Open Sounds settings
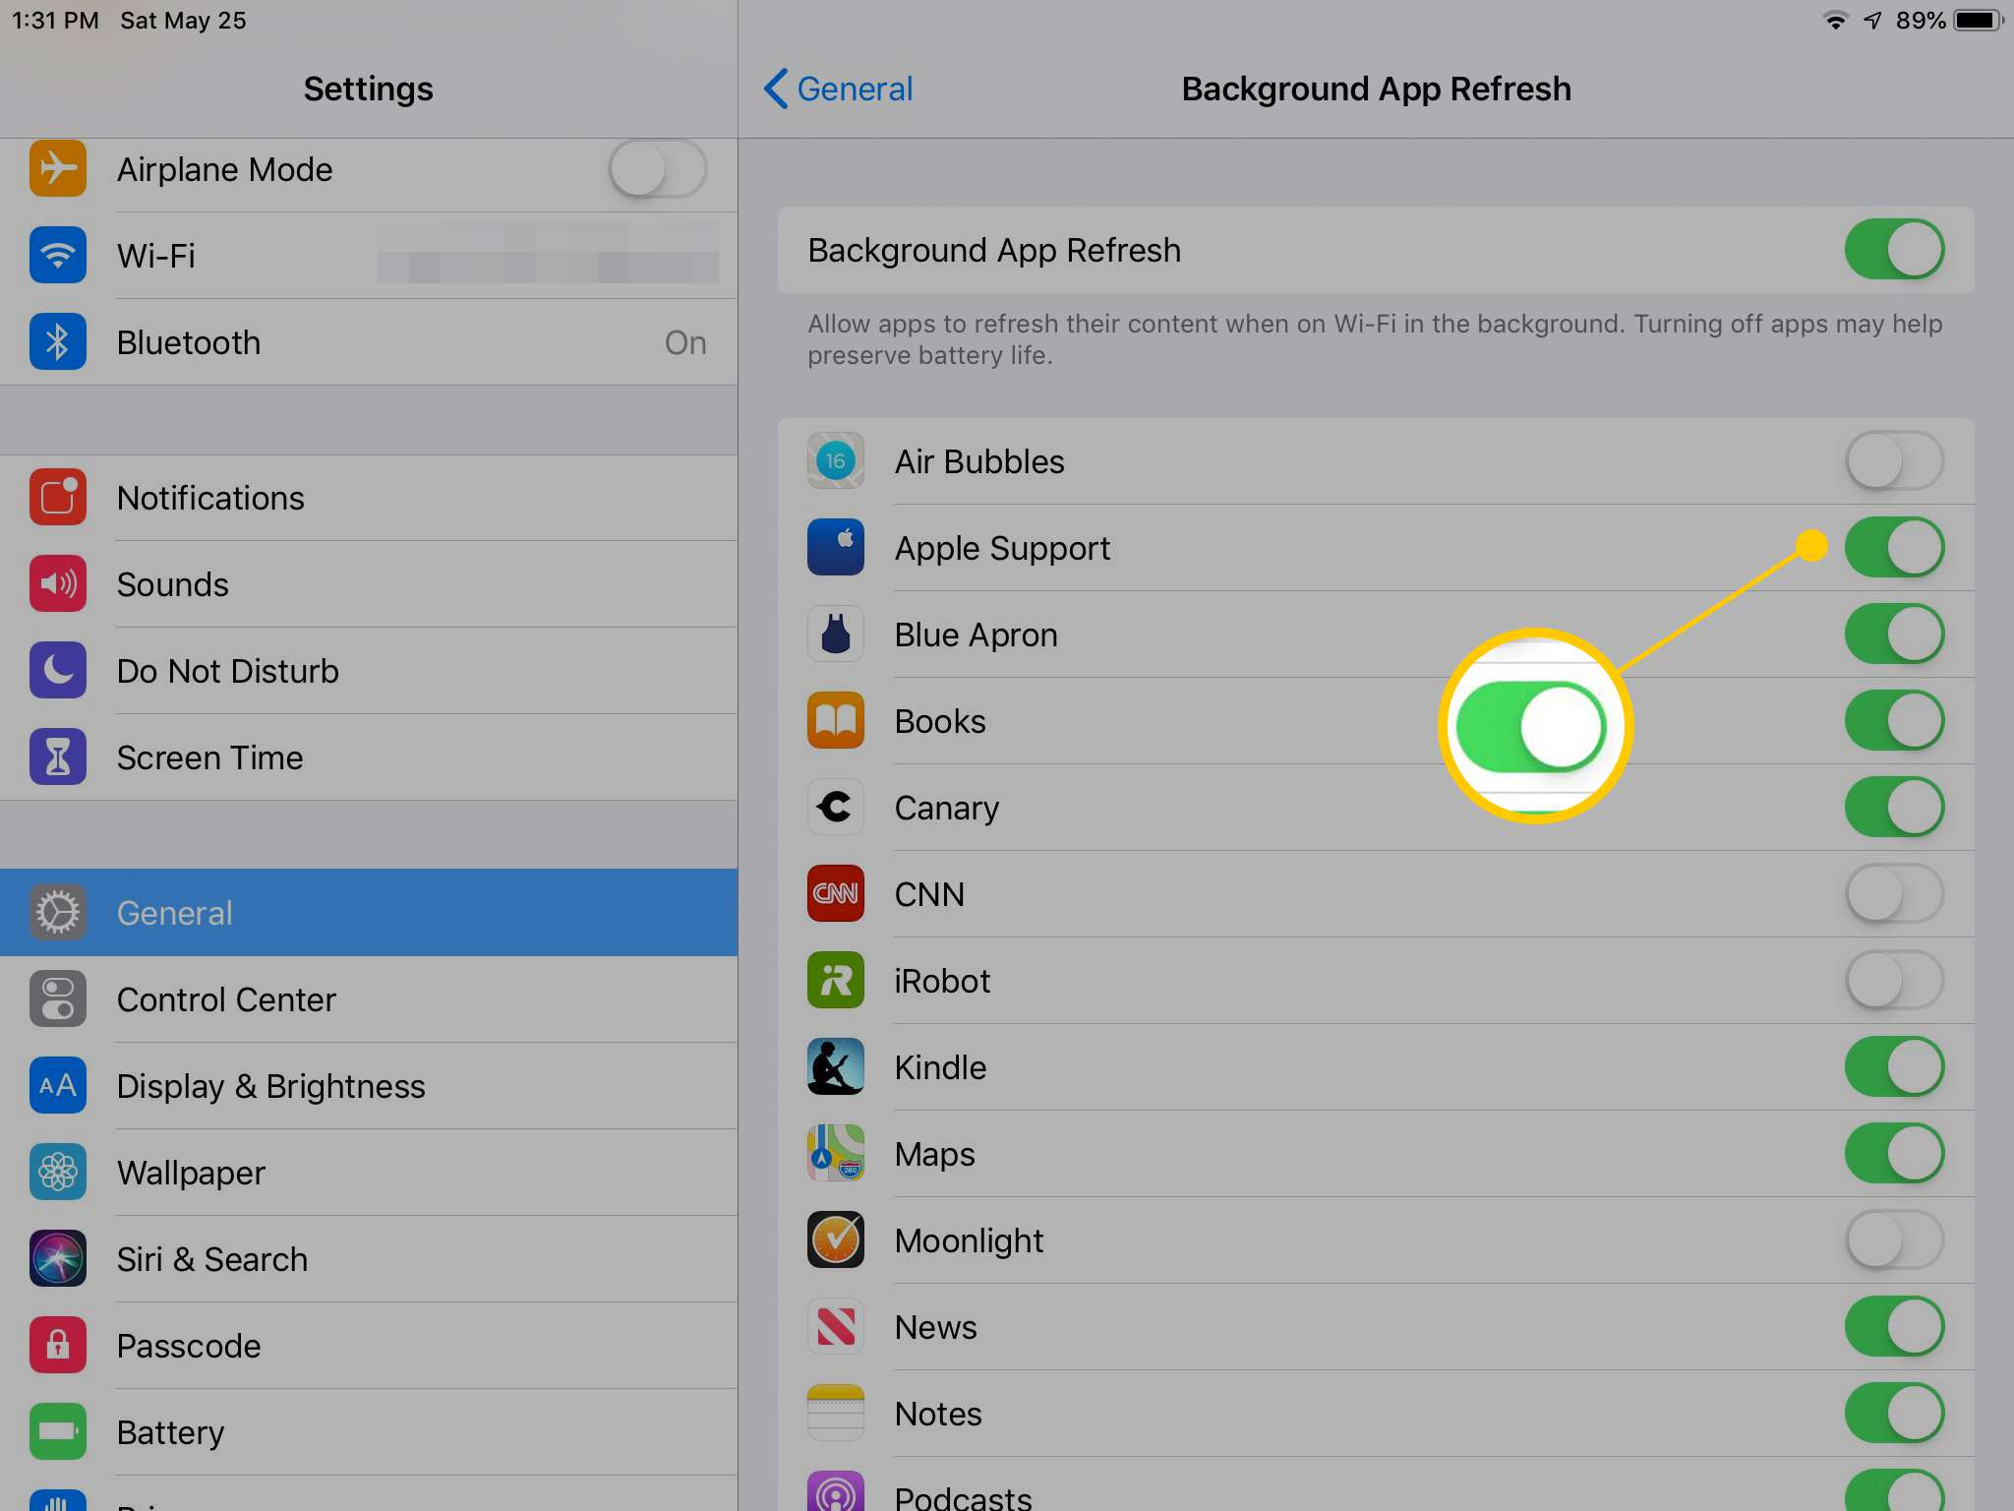This screenshot has height=1511, width=2014. [369, 583]
